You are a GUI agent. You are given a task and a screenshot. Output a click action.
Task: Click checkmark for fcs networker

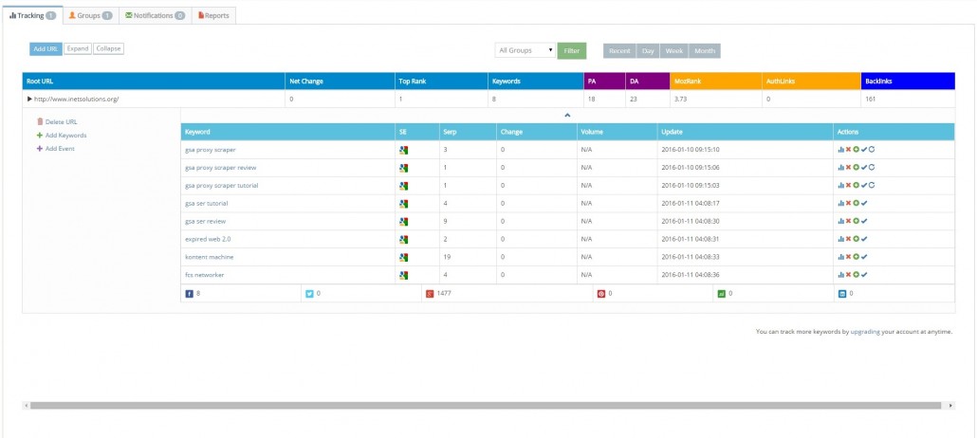point(864,275)
